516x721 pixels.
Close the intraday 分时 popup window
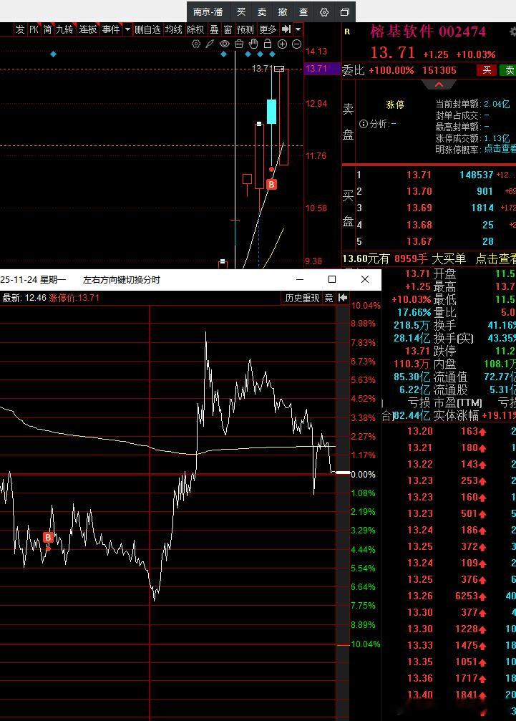(x=365, y=279)
